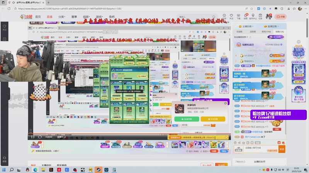Open the 星际穿越 activity icon
The width and height of the screenshot is (309, 173).
(x=149, y=145)
